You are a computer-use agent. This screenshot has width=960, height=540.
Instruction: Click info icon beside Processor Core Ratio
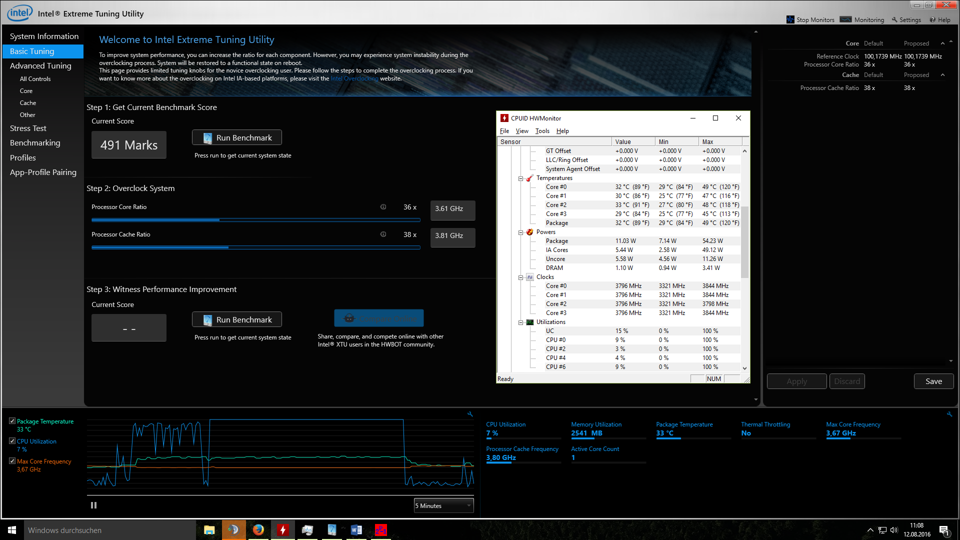tap(383, 207)
